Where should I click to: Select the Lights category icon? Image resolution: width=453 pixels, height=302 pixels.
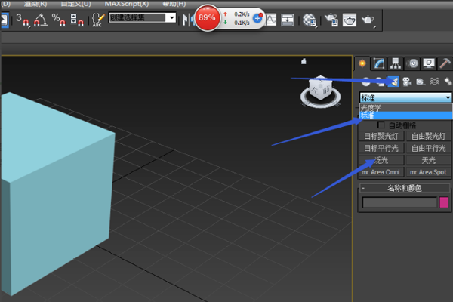[x=393, y=82]
